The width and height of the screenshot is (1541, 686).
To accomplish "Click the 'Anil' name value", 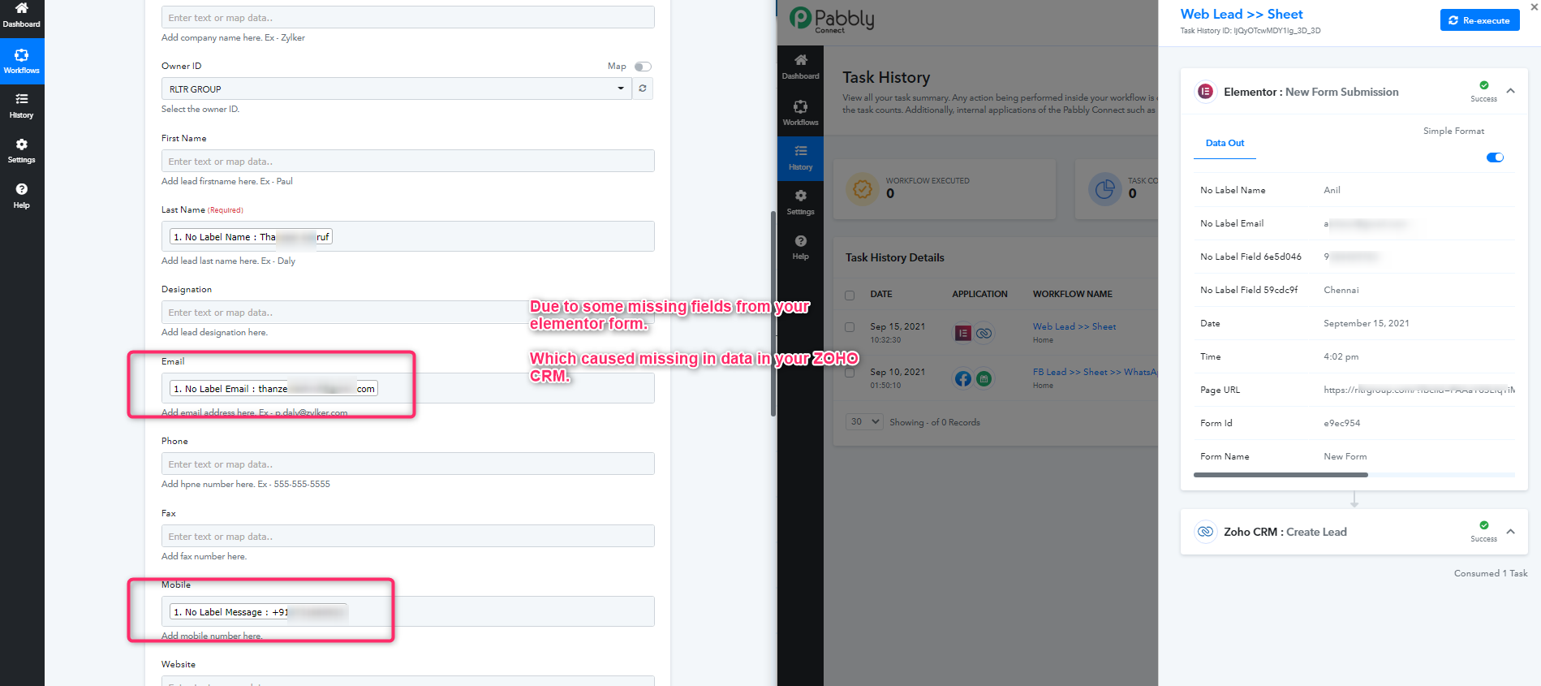I will (x=1332, y=190).
